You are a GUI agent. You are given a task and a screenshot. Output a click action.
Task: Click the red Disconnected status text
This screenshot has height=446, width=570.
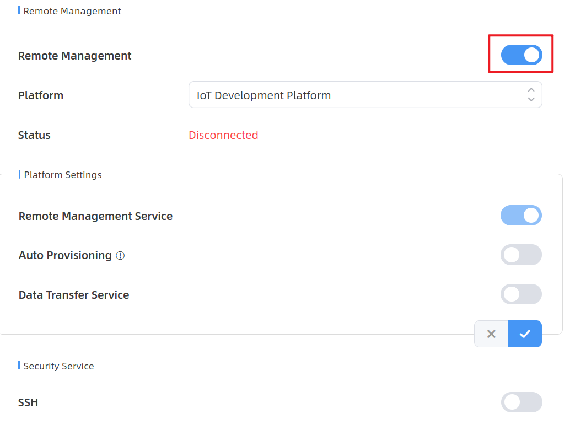223,135
